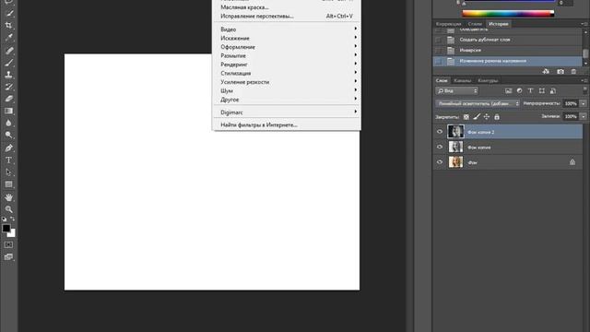Select the Pen tool
Viewport: 590px width, 332px height.
(x=9, y=148)
